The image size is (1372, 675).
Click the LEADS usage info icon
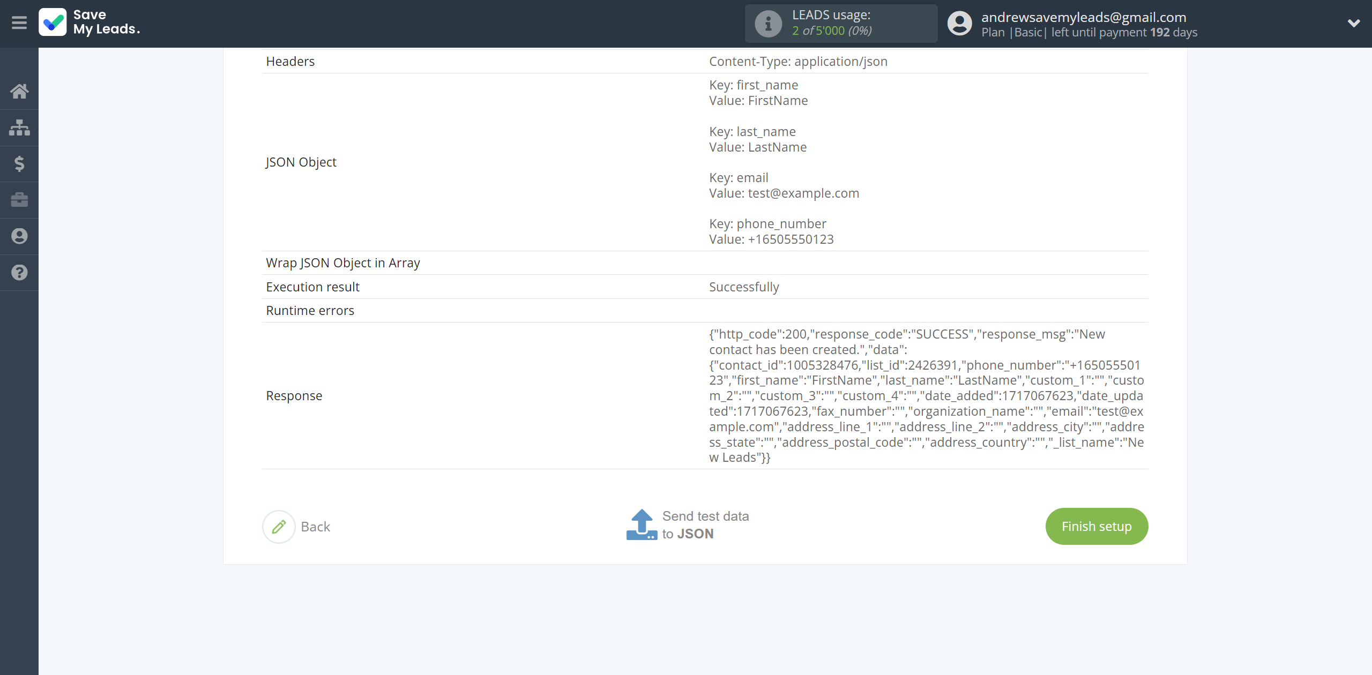point(768,24)
